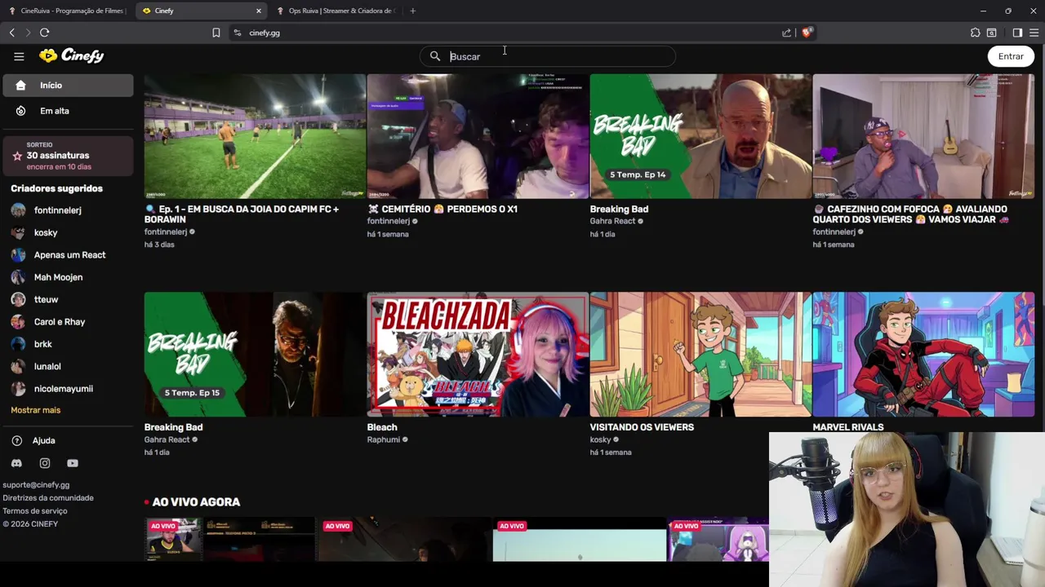Image resolution: width=1045 pixels, height=587 pixels.
Task: Click the bookmark icon in address bar
Action: 216,33
